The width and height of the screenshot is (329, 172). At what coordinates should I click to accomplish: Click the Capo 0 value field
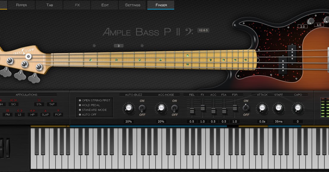pos(298,121)
